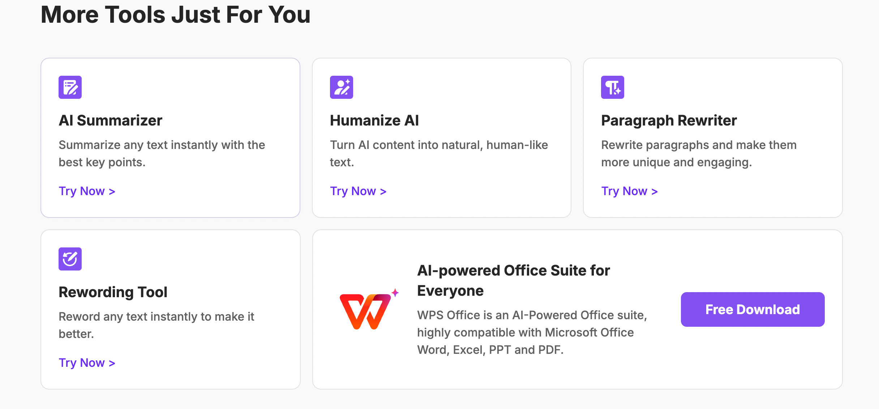879x409 pixels.
Task: Click the chevron after AI Summarizer's Try Now
Action: click(x=111, y=191)
